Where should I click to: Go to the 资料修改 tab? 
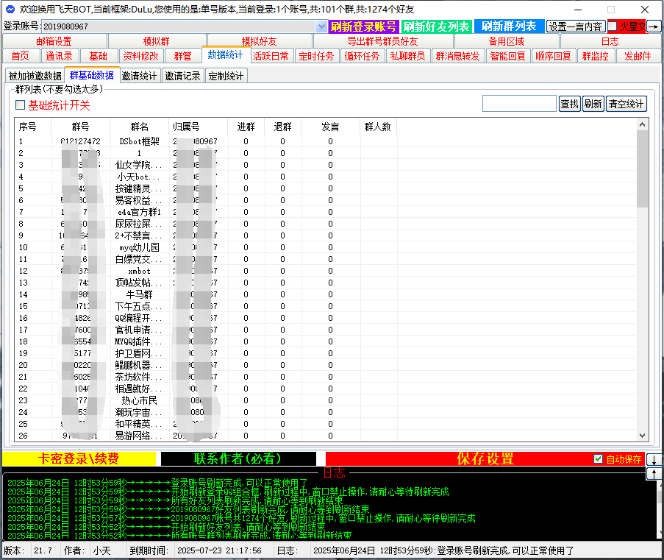(x=140, y=56)
